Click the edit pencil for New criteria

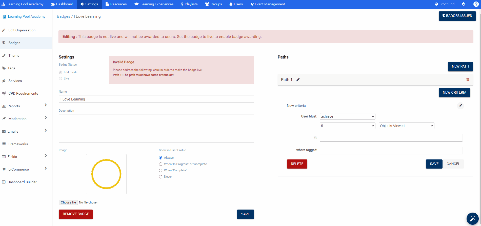[460, 106]
